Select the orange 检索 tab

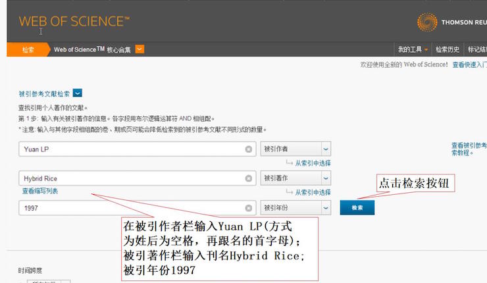(x=28, y=50)
